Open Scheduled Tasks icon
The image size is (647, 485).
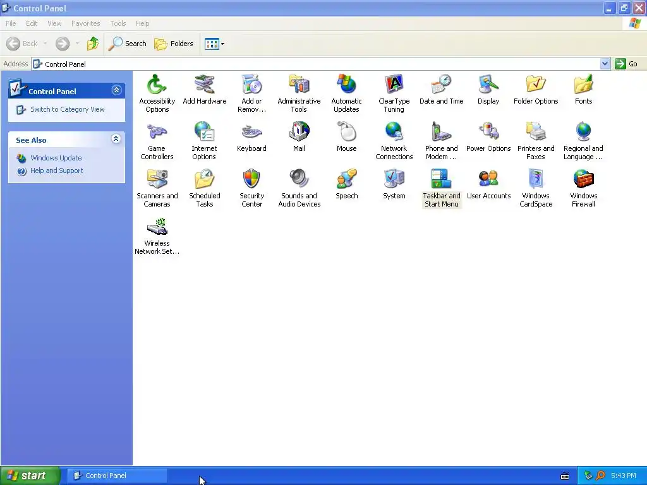tap(204, 188)
